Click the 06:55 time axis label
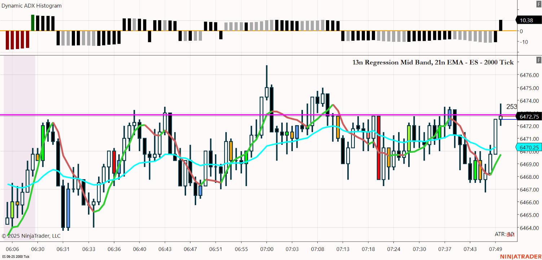Viewport: 542px width, 260px height. coord(241,249)
